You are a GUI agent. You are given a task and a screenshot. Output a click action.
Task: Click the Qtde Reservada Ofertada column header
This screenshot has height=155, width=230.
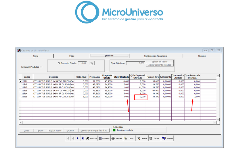[x=192, y=77]
